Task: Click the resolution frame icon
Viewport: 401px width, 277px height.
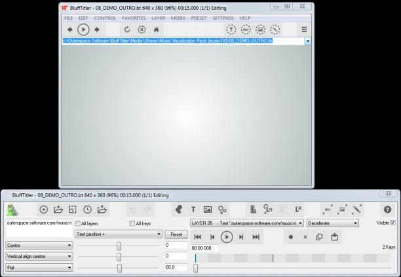Action: point(73,210)
